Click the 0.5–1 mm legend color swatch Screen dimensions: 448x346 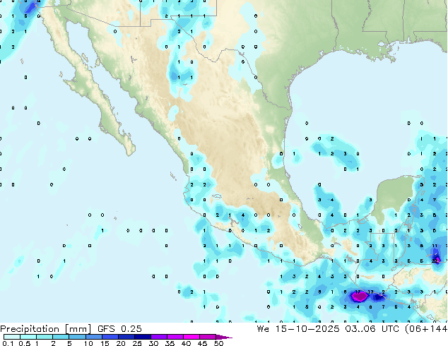[28, 337]
